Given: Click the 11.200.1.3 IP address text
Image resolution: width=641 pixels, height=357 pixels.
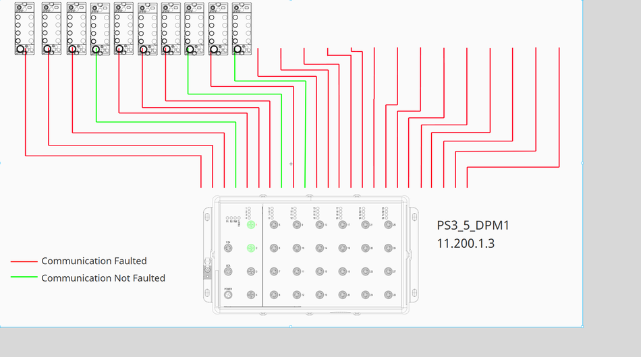Looking at the screenshot, I should click(x=466, y=244).
